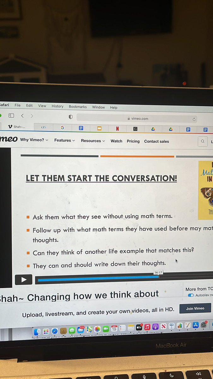Reload the page with the refresh icon

point(194,119)
